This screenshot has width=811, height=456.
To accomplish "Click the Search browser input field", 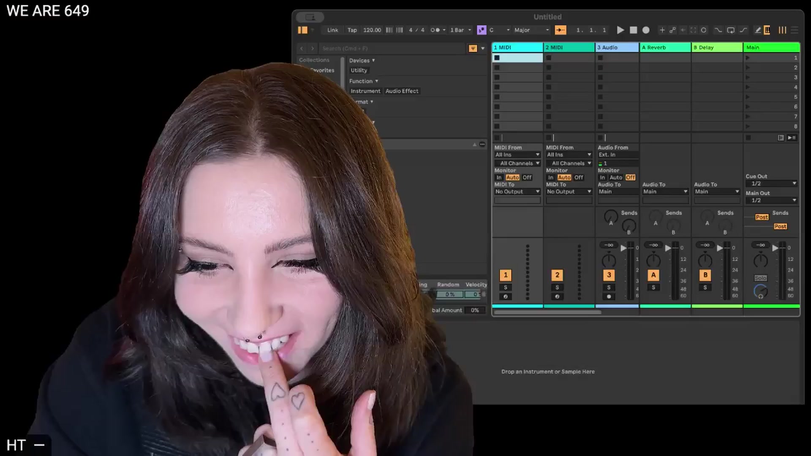I will pos(392,49).
